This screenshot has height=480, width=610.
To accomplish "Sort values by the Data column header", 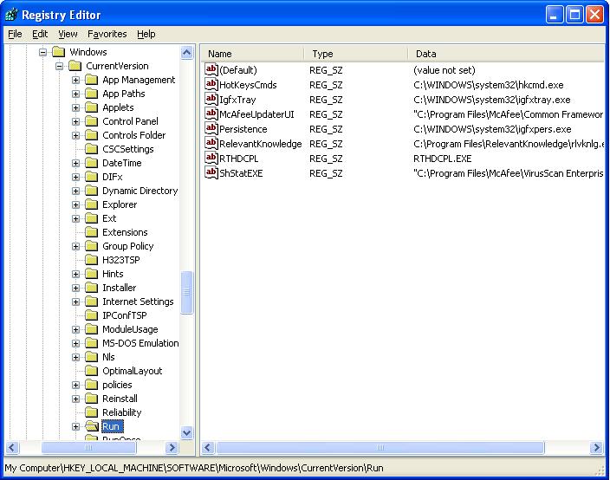I will point(506,54).
